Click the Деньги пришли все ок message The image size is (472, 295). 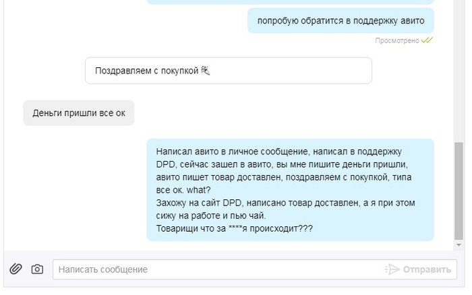pos(79,113)
